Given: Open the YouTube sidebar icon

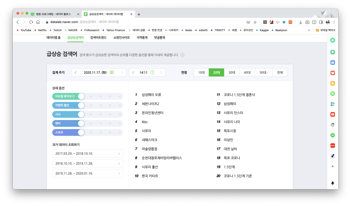Looking at the screenshot, I should click(333, 114).
